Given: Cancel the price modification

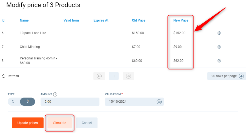Looking at the screenshot, I should pos(87,123).
